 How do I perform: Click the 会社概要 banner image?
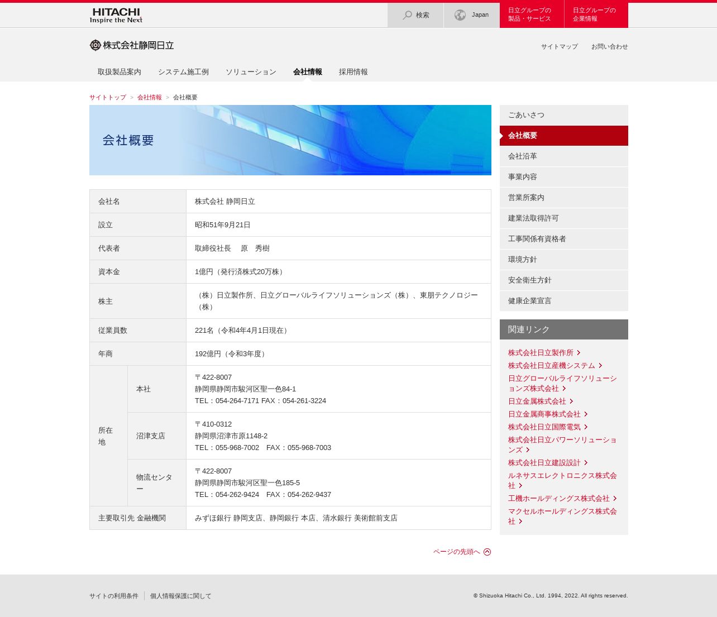tap(290, 140)
